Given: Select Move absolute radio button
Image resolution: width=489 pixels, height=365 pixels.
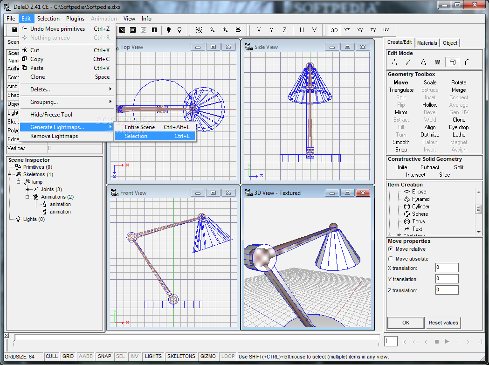Looking at the screenshot, I should 391,259.
